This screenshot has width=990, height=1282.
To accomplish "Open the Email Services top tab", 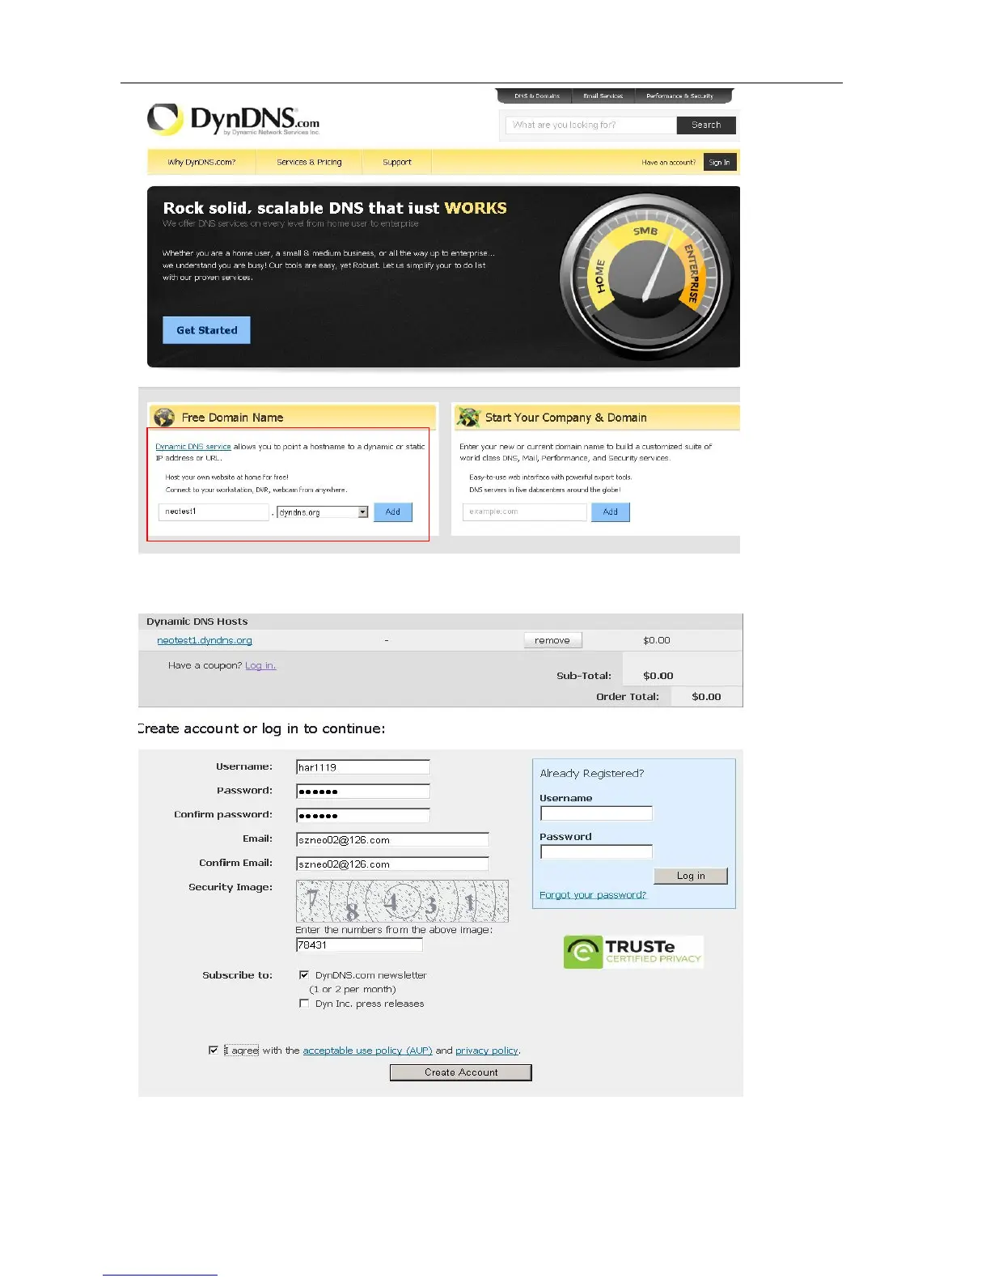I will [603, 96].
